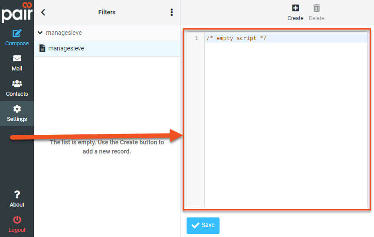Click the '/* empty script */' code line
This screenshot has width=374, height=237.
pyautogui.click(x=236, y=38)
